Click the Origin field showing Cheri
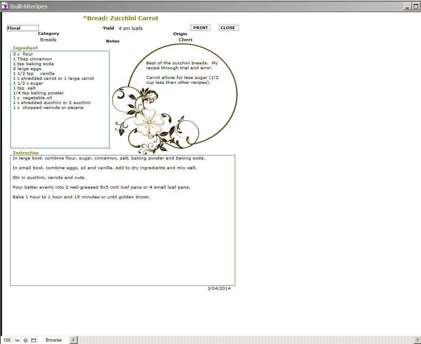 [185, 40]
